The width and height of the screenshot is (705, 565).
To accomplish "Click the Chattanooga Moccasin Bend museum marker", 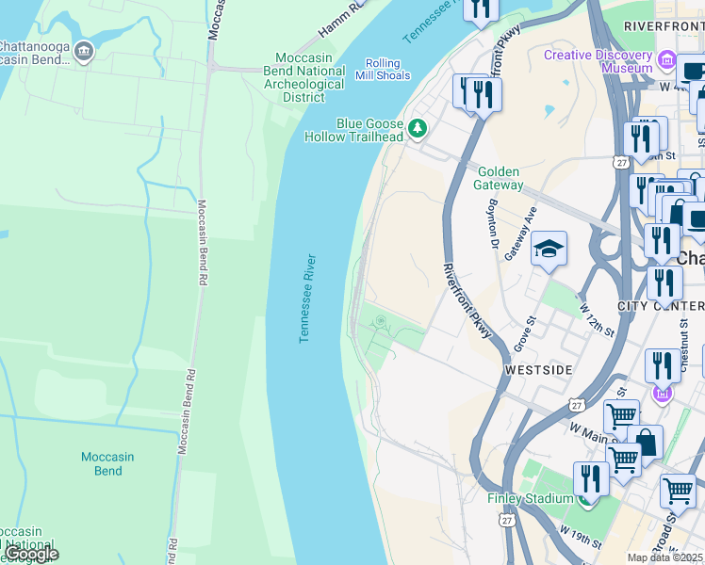I will click(84, 51).
